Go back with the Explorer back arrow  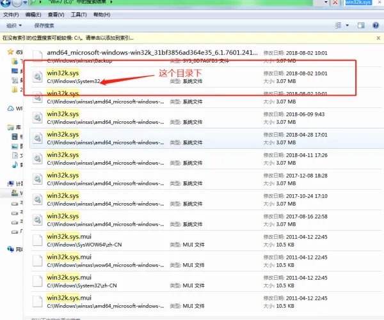tap(5, 3)
